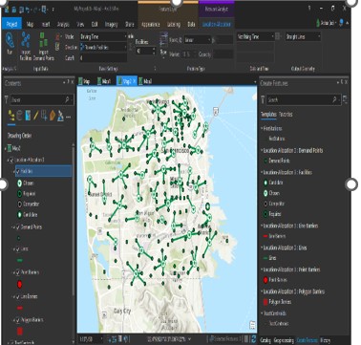Click Create Features search magnifier icon

click(x=334, y=100)
